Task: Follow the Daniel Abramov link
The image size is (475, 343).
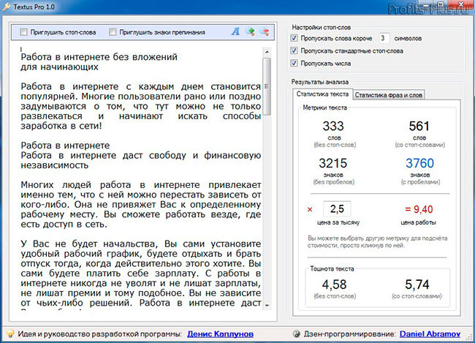Action: (x=430, y=334)
